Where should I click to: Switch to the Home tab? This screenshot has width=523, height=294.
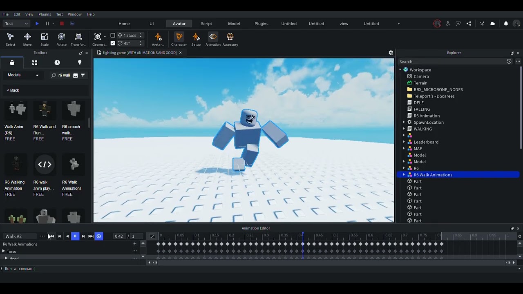coord(124,24)
